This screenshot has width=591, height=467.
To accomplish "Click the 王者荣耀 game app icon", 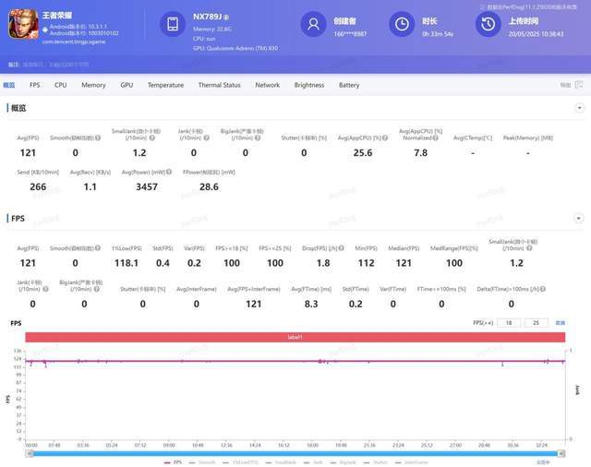I will 21,24.
